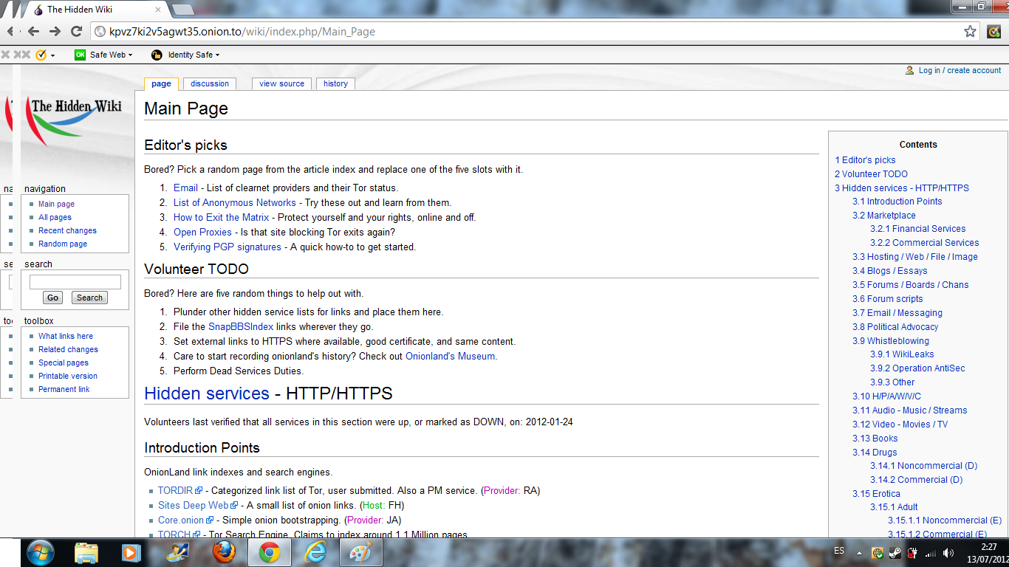Click the ES language indicator

point(839,551)
